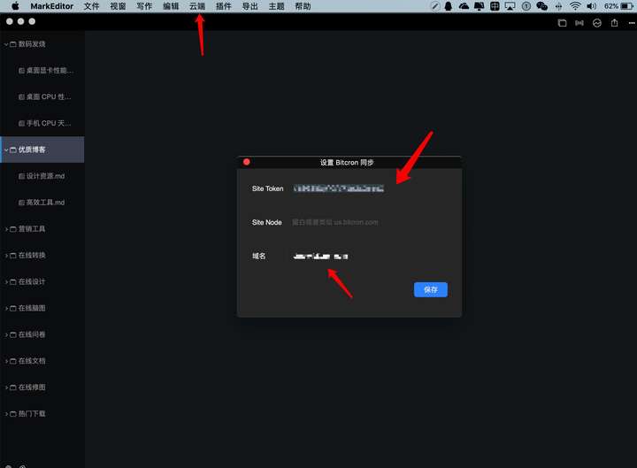Click the battery 62% indicator

point(618,6)
